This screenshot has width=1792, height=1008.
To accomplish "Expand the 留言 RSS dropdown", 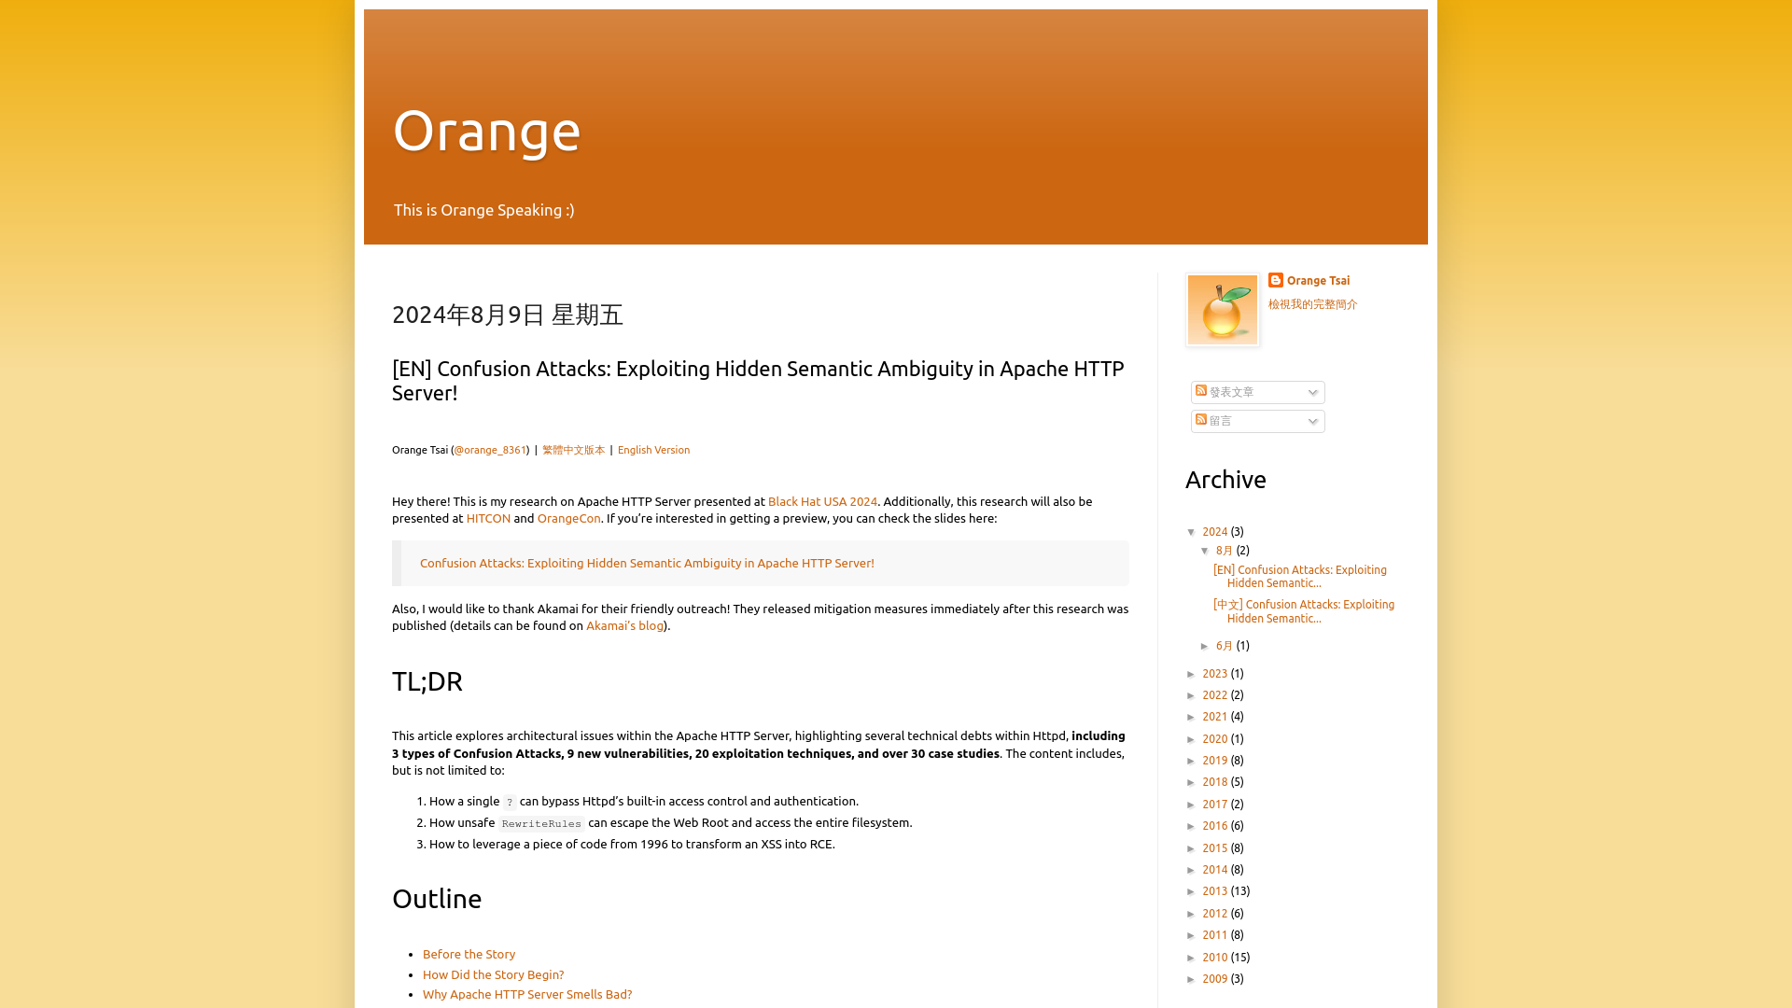I will coord(1312,420).
